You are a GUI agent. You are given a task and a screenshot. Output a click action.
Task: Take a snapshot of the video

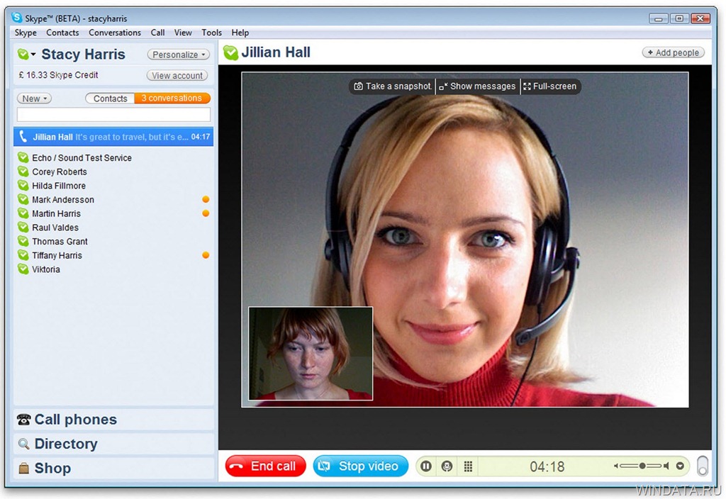click(x=392, y=86)
